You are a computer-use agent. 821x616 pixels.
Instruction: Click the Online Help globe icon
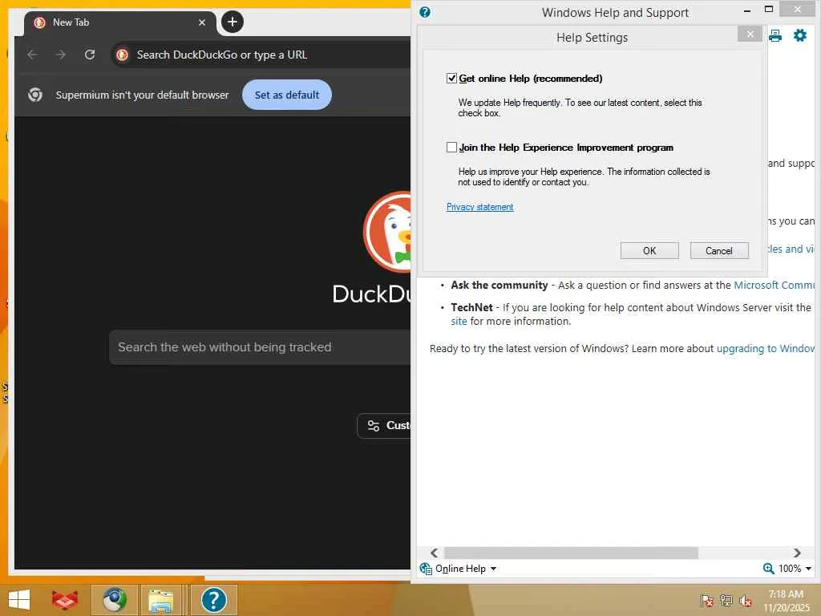pos(426,569)
